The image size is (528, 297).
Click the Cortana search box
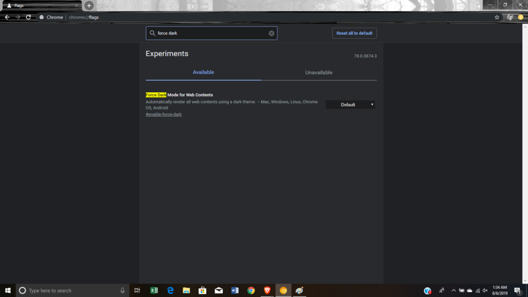click(x=72, y=290)
